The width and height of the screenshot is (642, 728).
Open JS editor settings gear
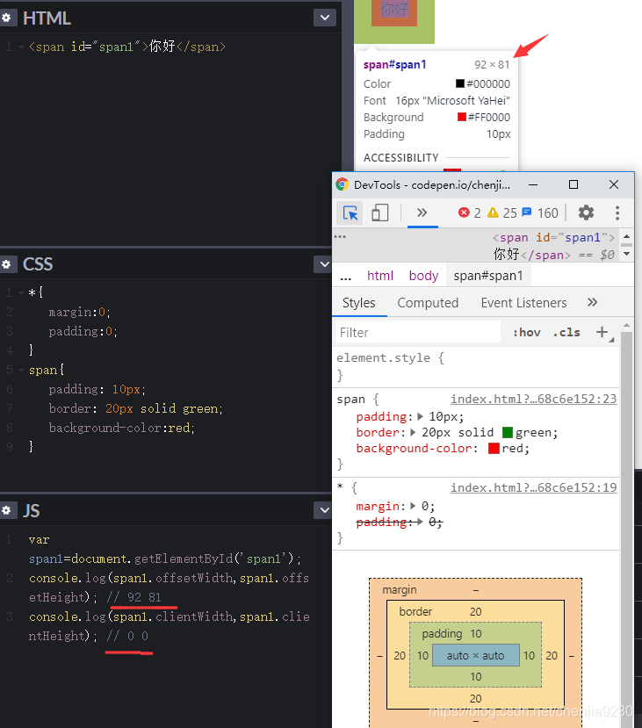pos(6,510)
